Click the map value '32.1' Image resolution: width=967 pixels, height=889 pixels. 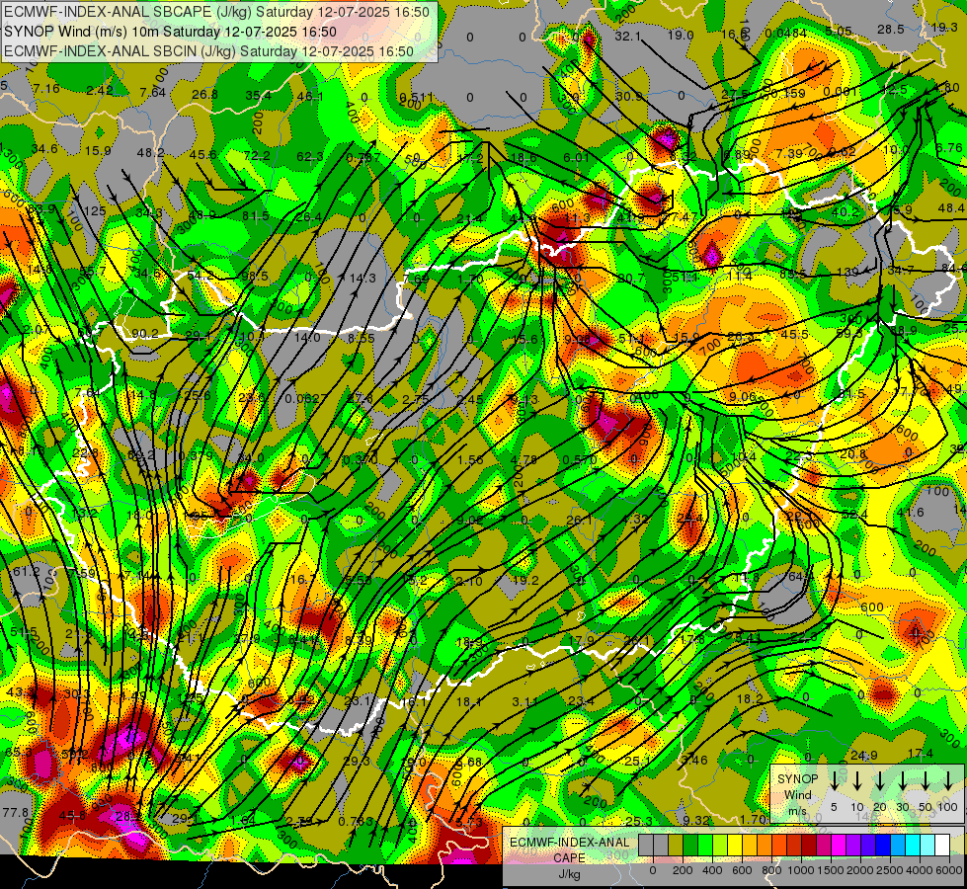(x=627, y=37)
